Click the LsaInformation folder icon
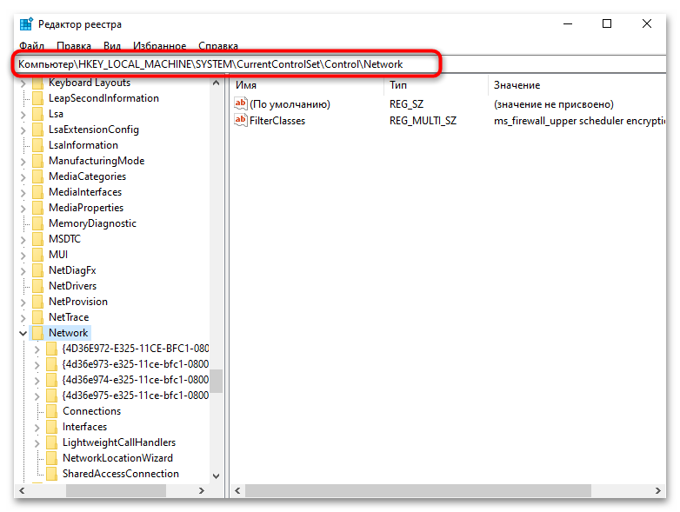Viewport: 680px width, 512px height. click(38, 145)
